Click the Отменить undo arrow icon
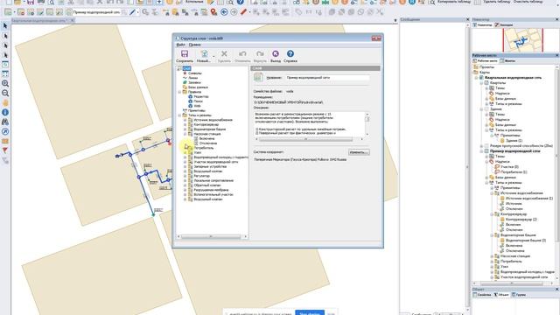Screen dimensions: 560x315 point(242,54)
